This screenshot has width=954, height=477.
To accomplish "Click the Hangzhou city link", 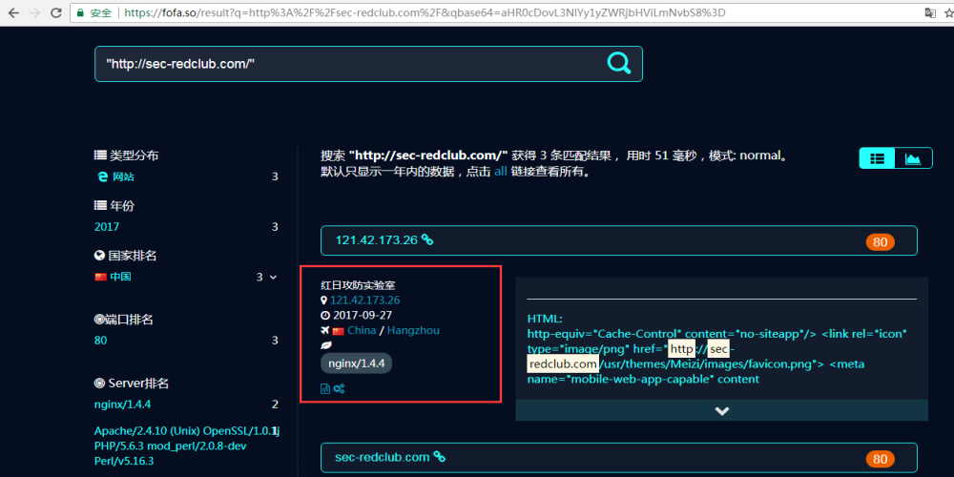I will point(413,330).
